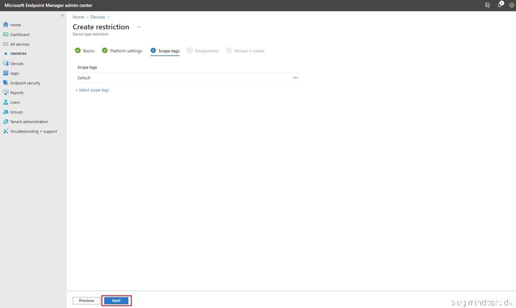Screen dimensions: 516x308
Task: Click the Select scope tags link
Action: [x=92, y=90]
